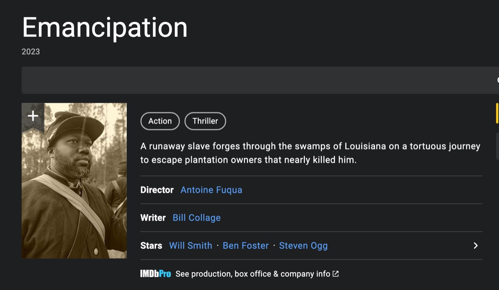Click the 2023 release year
499x290 pixels.
(31, 52)
